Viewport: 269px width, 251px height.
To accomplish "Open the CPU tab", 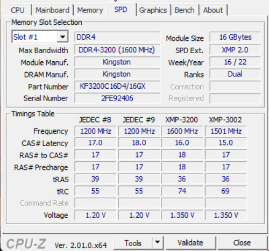I will [x=18, y=10].
